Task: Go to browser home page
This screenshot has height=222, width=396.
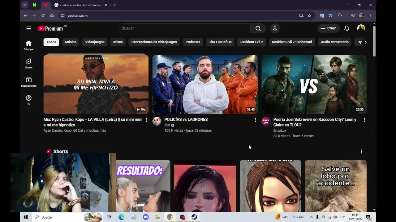Action: pos(52,15)
